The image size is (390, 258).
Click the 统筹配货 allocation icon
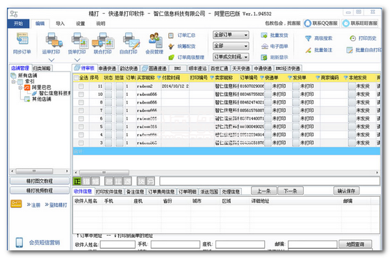171,47
